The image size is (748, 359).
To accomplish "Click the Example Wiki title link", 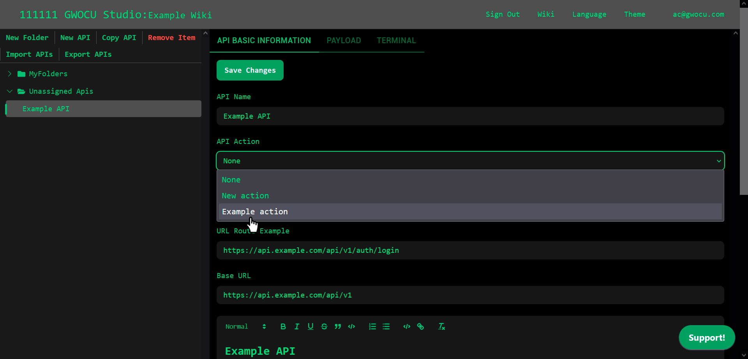I will pos(180,15).
